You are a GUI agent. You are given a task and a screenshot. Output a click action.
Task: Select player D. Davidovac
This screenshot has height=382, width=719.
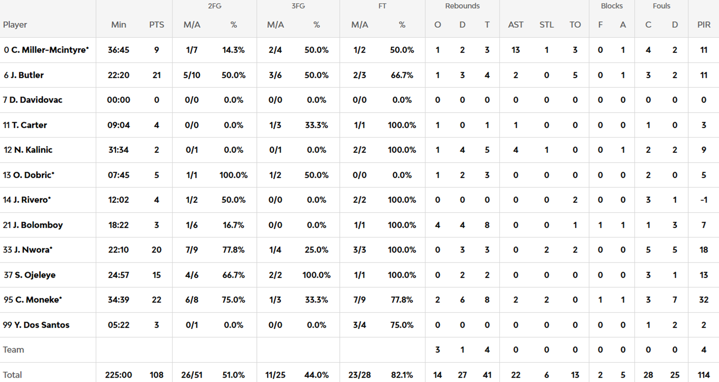36,100
